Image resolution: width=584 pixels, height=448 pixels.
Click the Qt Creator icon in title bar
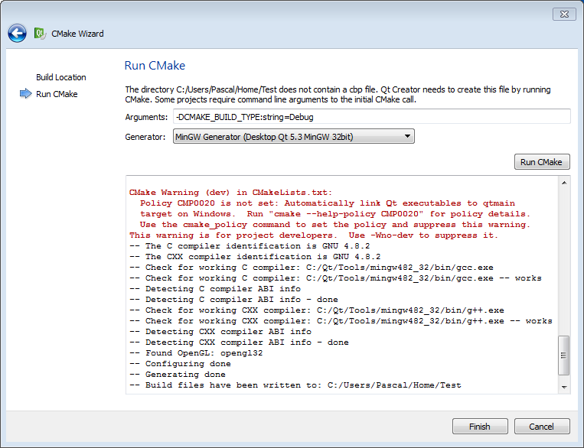click(39, 33)
